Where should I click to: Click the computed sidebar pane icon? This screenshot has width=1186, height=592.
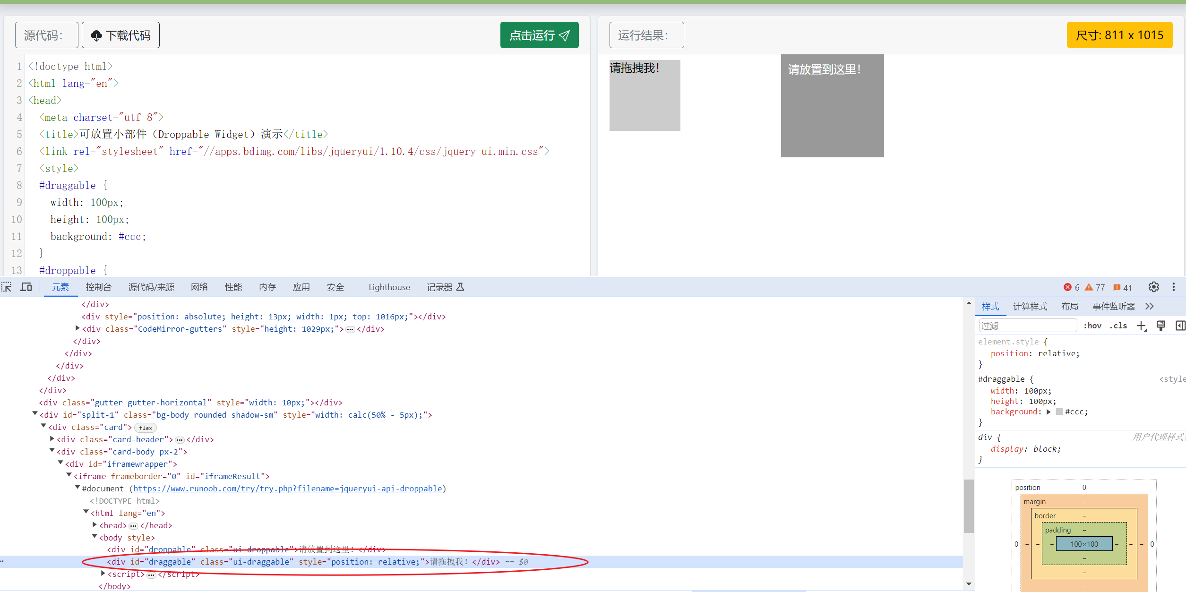(x=1180, y=326)
